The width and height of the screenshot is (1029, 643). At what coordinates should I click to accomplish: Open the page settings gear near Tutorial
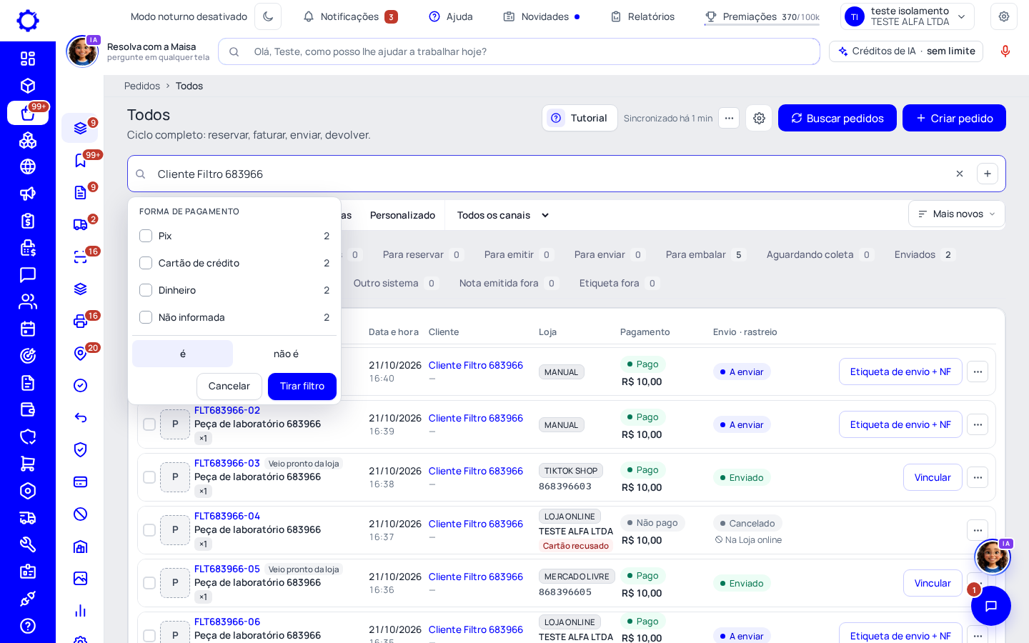point(759,118)
